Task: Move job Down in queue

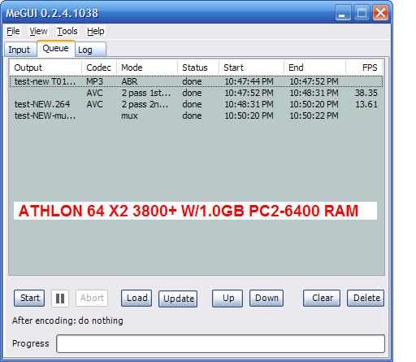Action: (x=266, y=299)
